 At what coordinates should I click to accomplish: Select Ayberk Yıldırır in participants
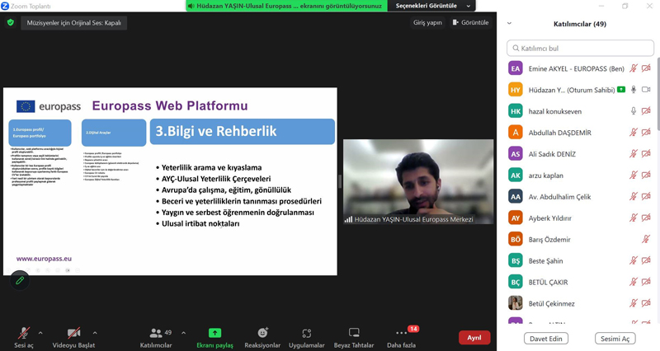coord(580,218)
